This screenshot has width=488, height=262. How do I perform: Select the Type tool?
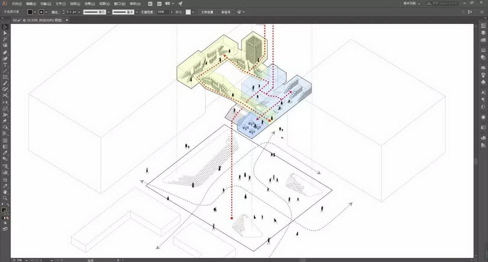[5, 65]
